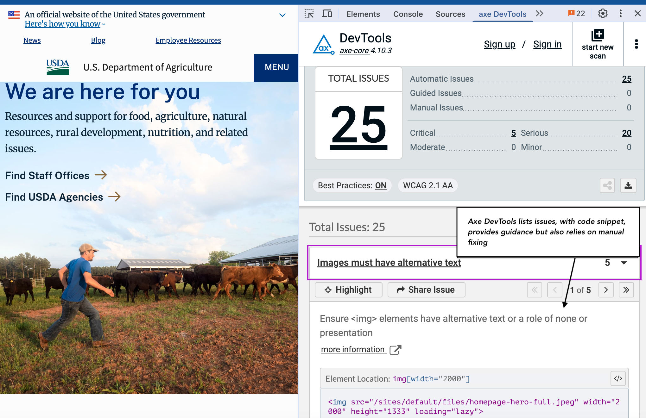Open the USDA site MENU button

point(276,67)
